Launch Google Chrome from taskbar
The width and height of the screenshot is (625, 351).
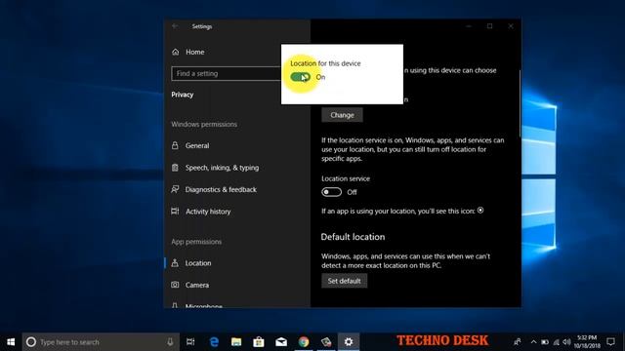304,342
